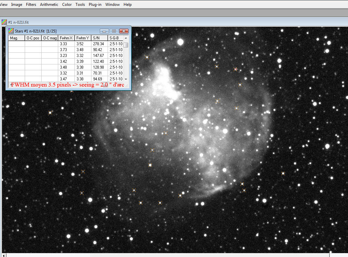
Task: Sort by the S-G-B column header
Action: (115, 38)
